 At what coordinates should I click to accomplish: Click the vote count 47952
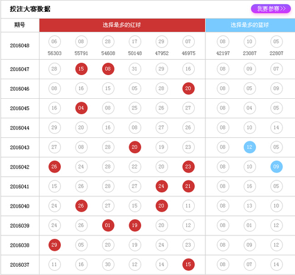(x=162, y=53)
